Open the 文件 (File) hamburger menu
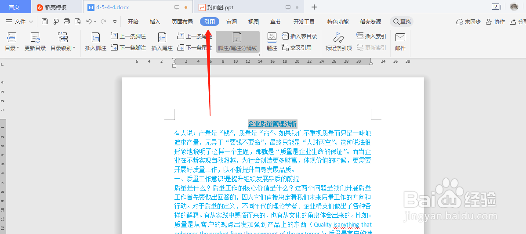This screenshot has height=234, width=526. click(16, 22)
